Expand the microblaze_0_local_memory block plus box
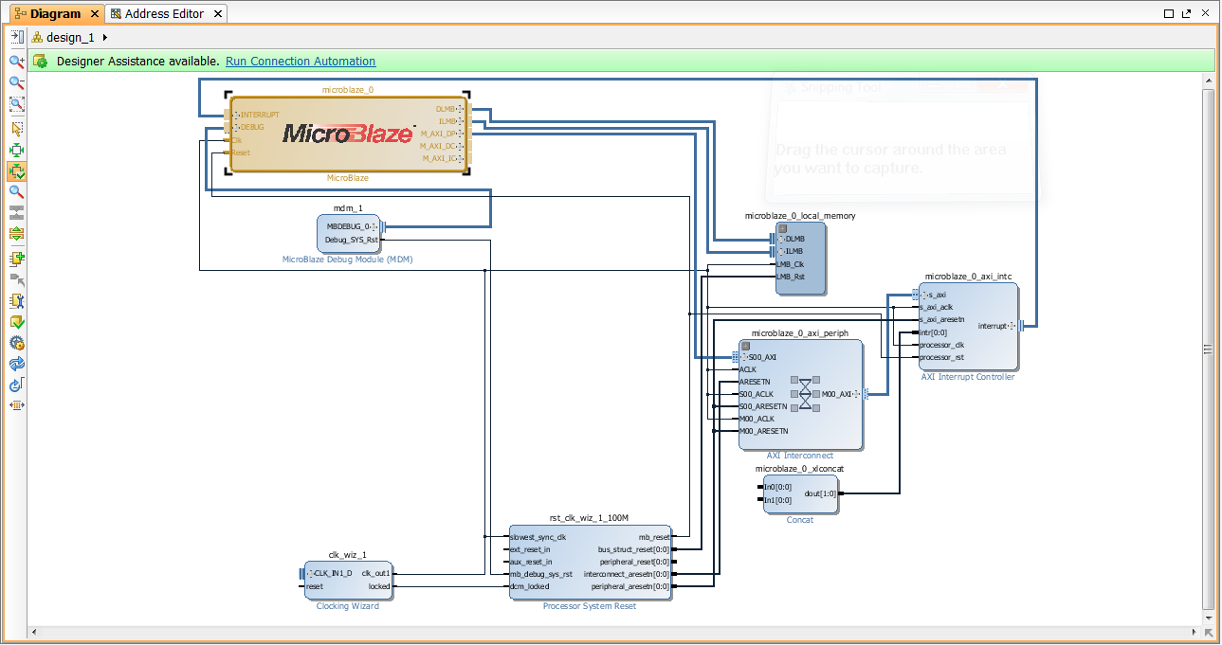 coord(783,228)
